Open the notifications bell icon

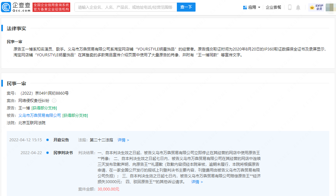[x=298, y=7]
